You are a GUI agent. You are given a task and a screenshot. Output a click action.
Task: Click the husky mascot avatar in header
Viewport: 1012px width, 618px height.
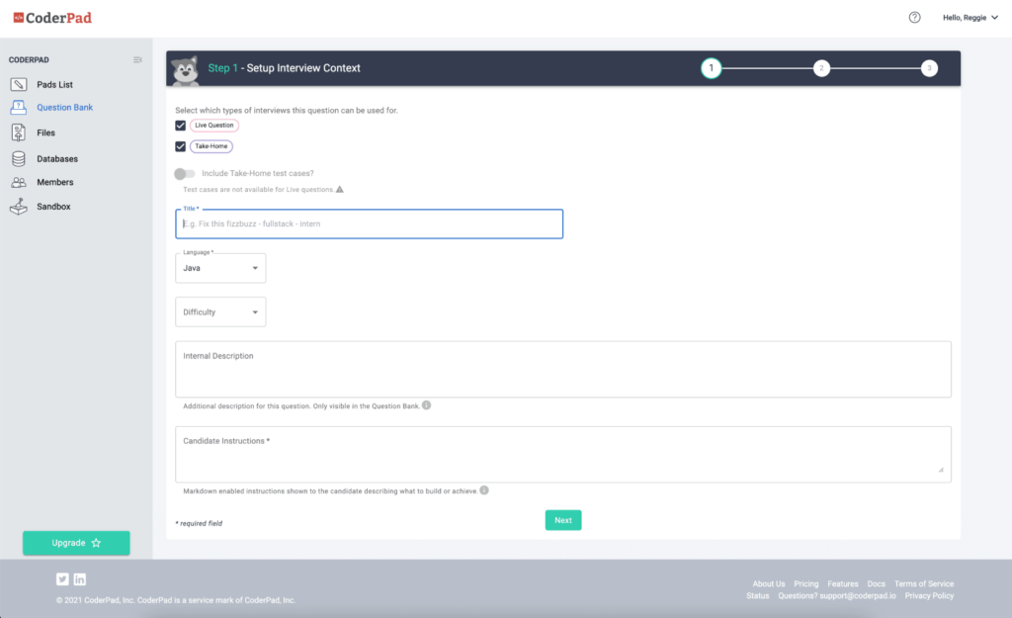[x=185, y=70]
